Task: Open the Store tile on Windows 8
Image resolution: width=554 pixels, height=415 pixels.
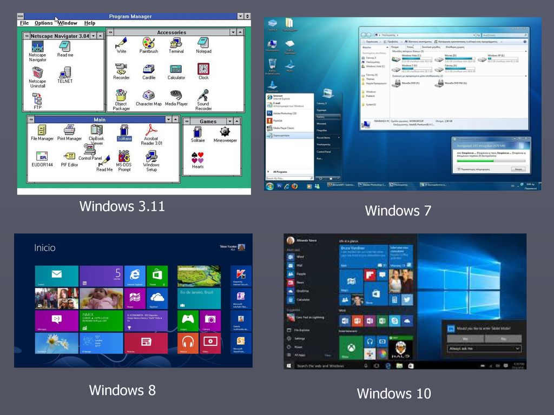Action: point(157,276)
